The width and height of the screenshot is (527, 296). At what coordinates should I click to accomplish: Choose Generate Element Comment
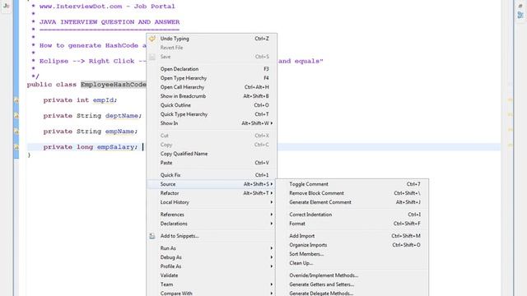coord(352,202)
